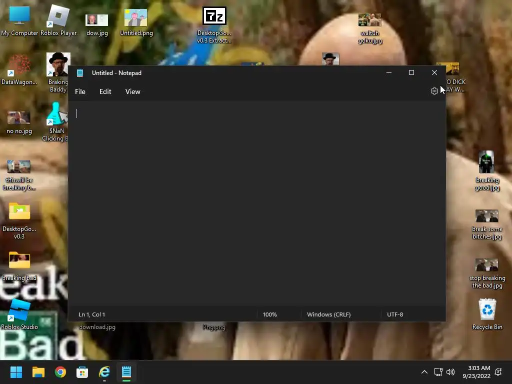Select Roblox Player desktop shortcut

(58, 21)
